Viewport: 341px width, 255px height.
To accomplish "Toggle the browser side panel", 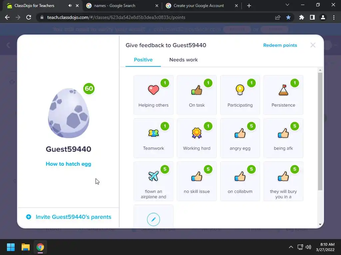I will [312, 17].
